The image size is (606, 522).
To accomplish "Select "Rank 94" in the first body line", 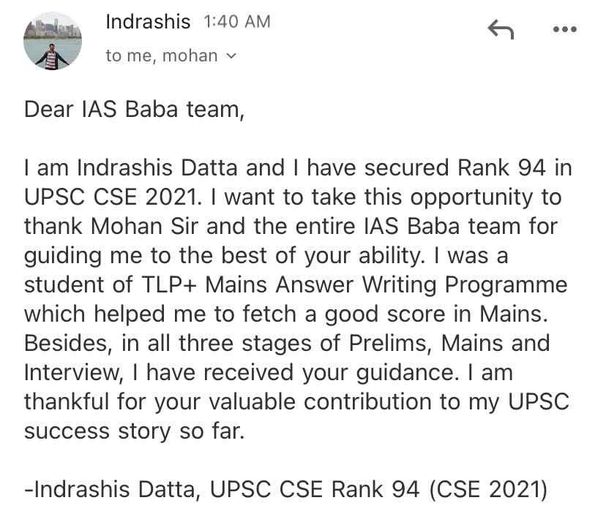I will pos(501,167).
